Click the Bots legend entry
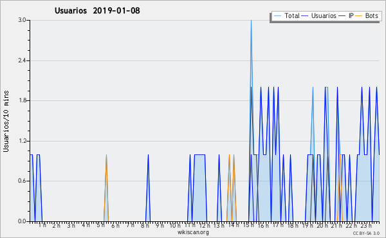The image size is (386, 238). pyautogui.click(x=367, y=15)
